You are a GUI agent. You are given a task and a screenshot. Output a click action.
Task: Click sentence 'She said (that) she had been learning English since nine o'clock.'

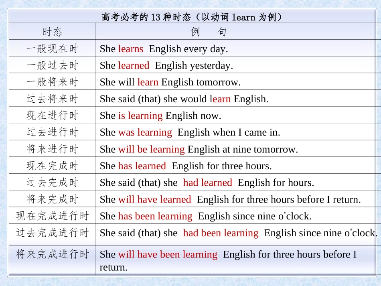pyautogui.click(x=239, y=233)
